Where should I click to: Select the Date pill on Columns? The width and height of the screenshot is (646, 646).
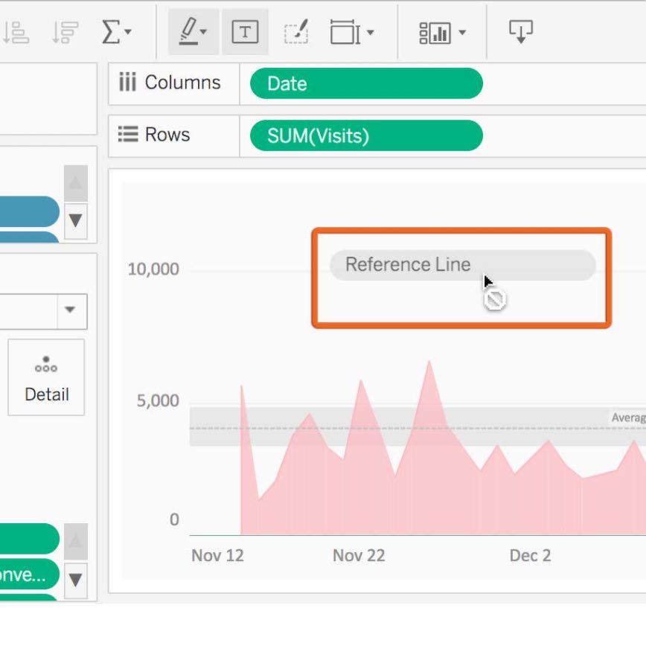pyautogui.click(x=366, y=83)
